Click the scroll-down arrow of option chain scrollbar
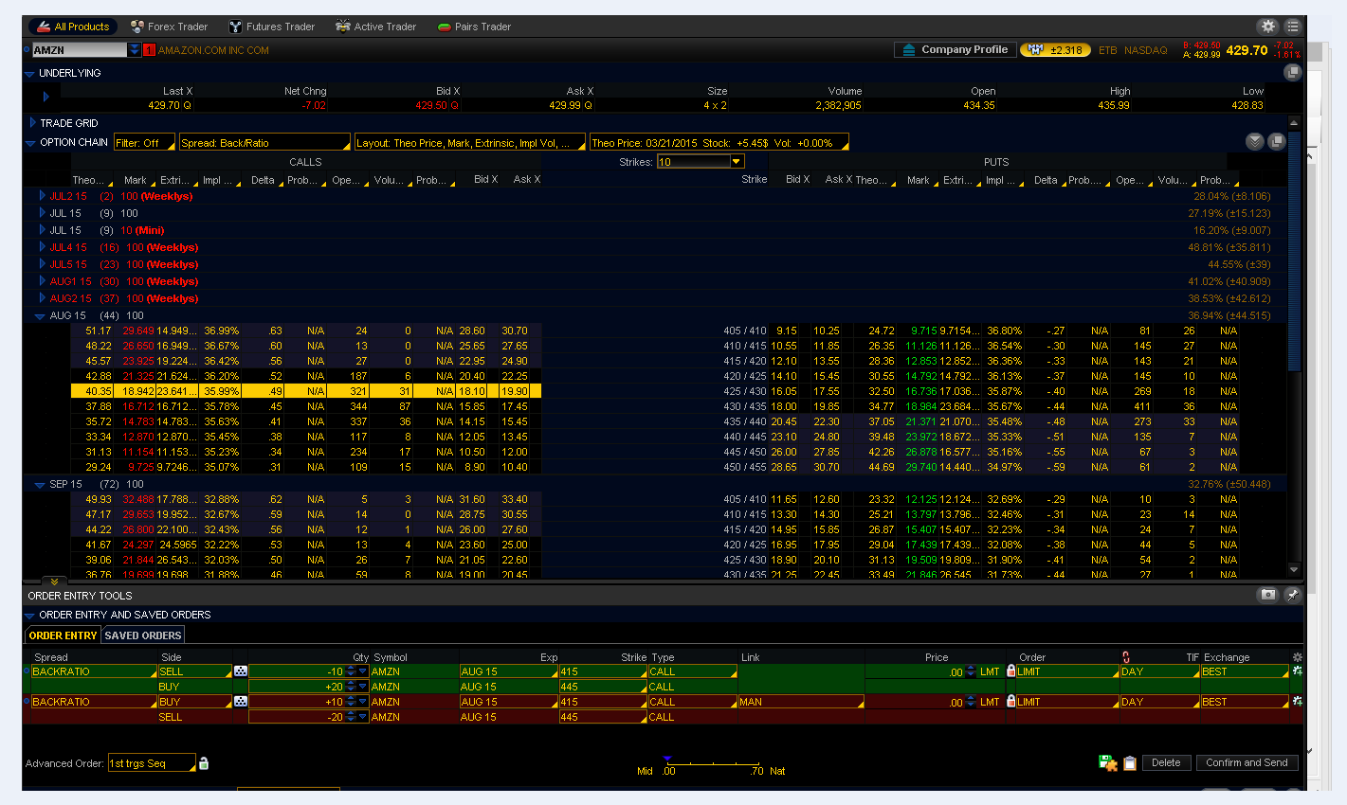 coord(1295,569)
